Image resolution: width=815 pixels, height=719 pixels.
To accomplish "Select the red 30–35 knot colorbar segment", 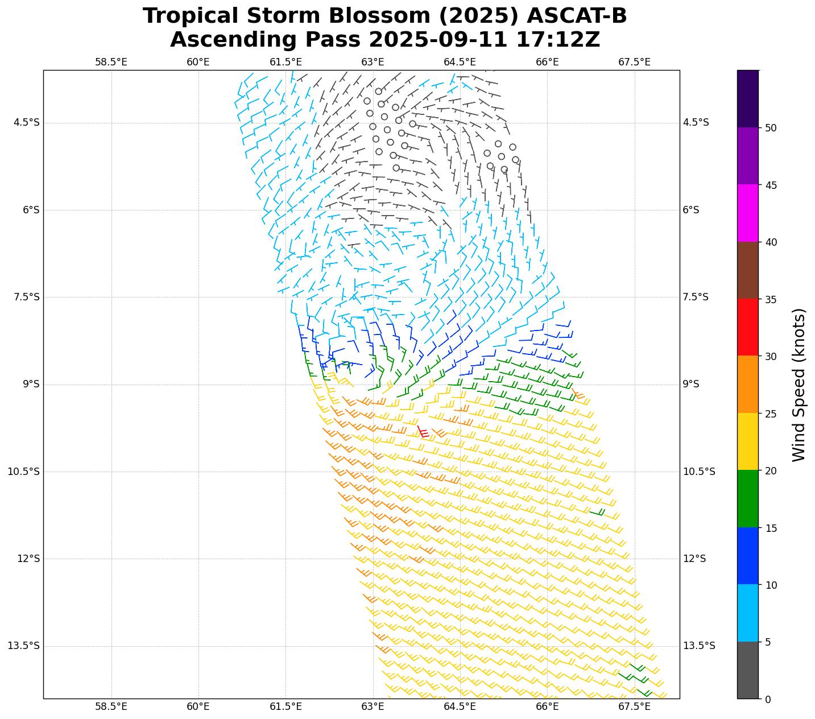I will pyautogui.click(x=747, y=327).
